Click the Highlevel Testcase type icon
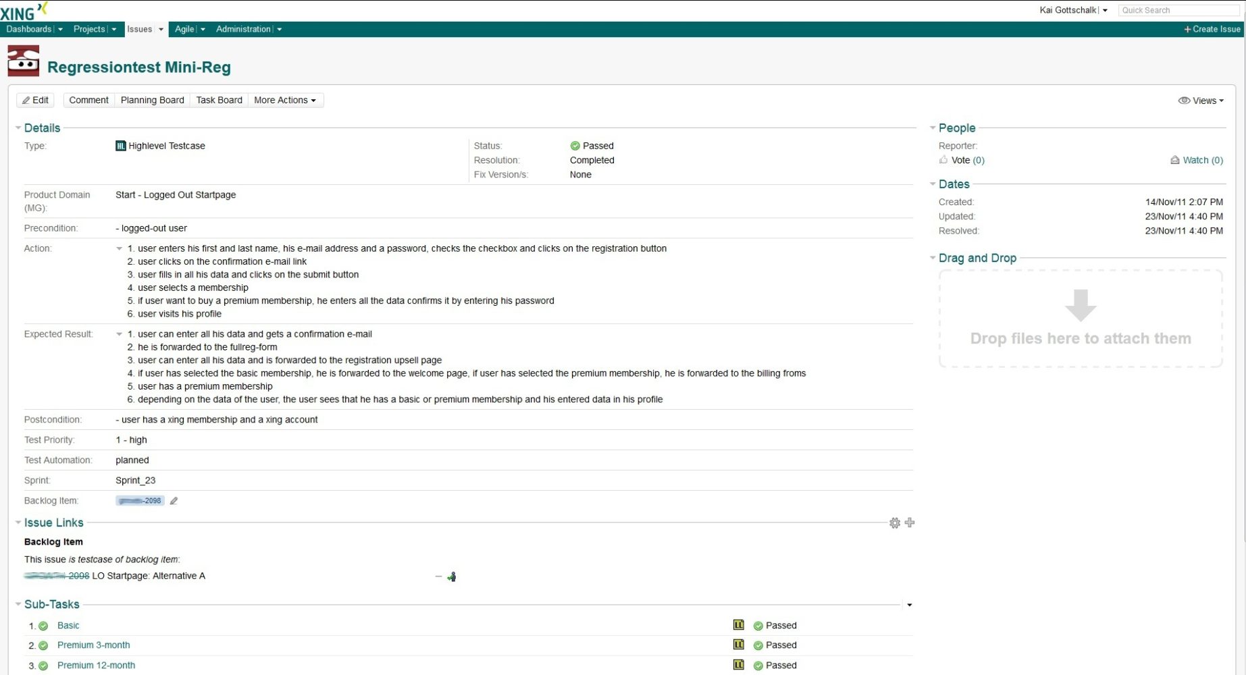This screenshot has height=675, width=1246. [122, 146]
